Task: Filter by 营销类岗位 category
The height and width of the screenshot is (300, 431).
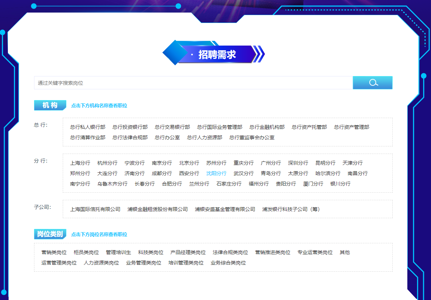Action: tap(54, 253)
